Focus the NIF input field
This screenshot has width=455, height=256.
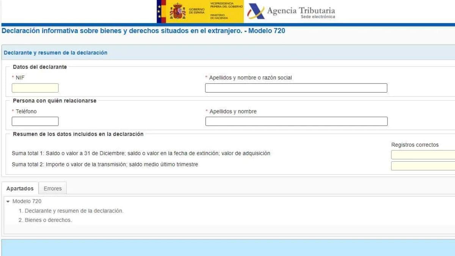pyautogui.click(x=35, y=88)
